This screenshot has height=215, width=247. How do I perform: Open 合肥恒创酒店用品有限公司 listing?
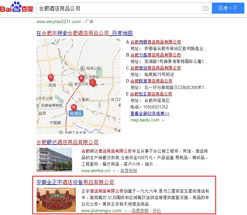pyautogui.click(x=155, y=68)
